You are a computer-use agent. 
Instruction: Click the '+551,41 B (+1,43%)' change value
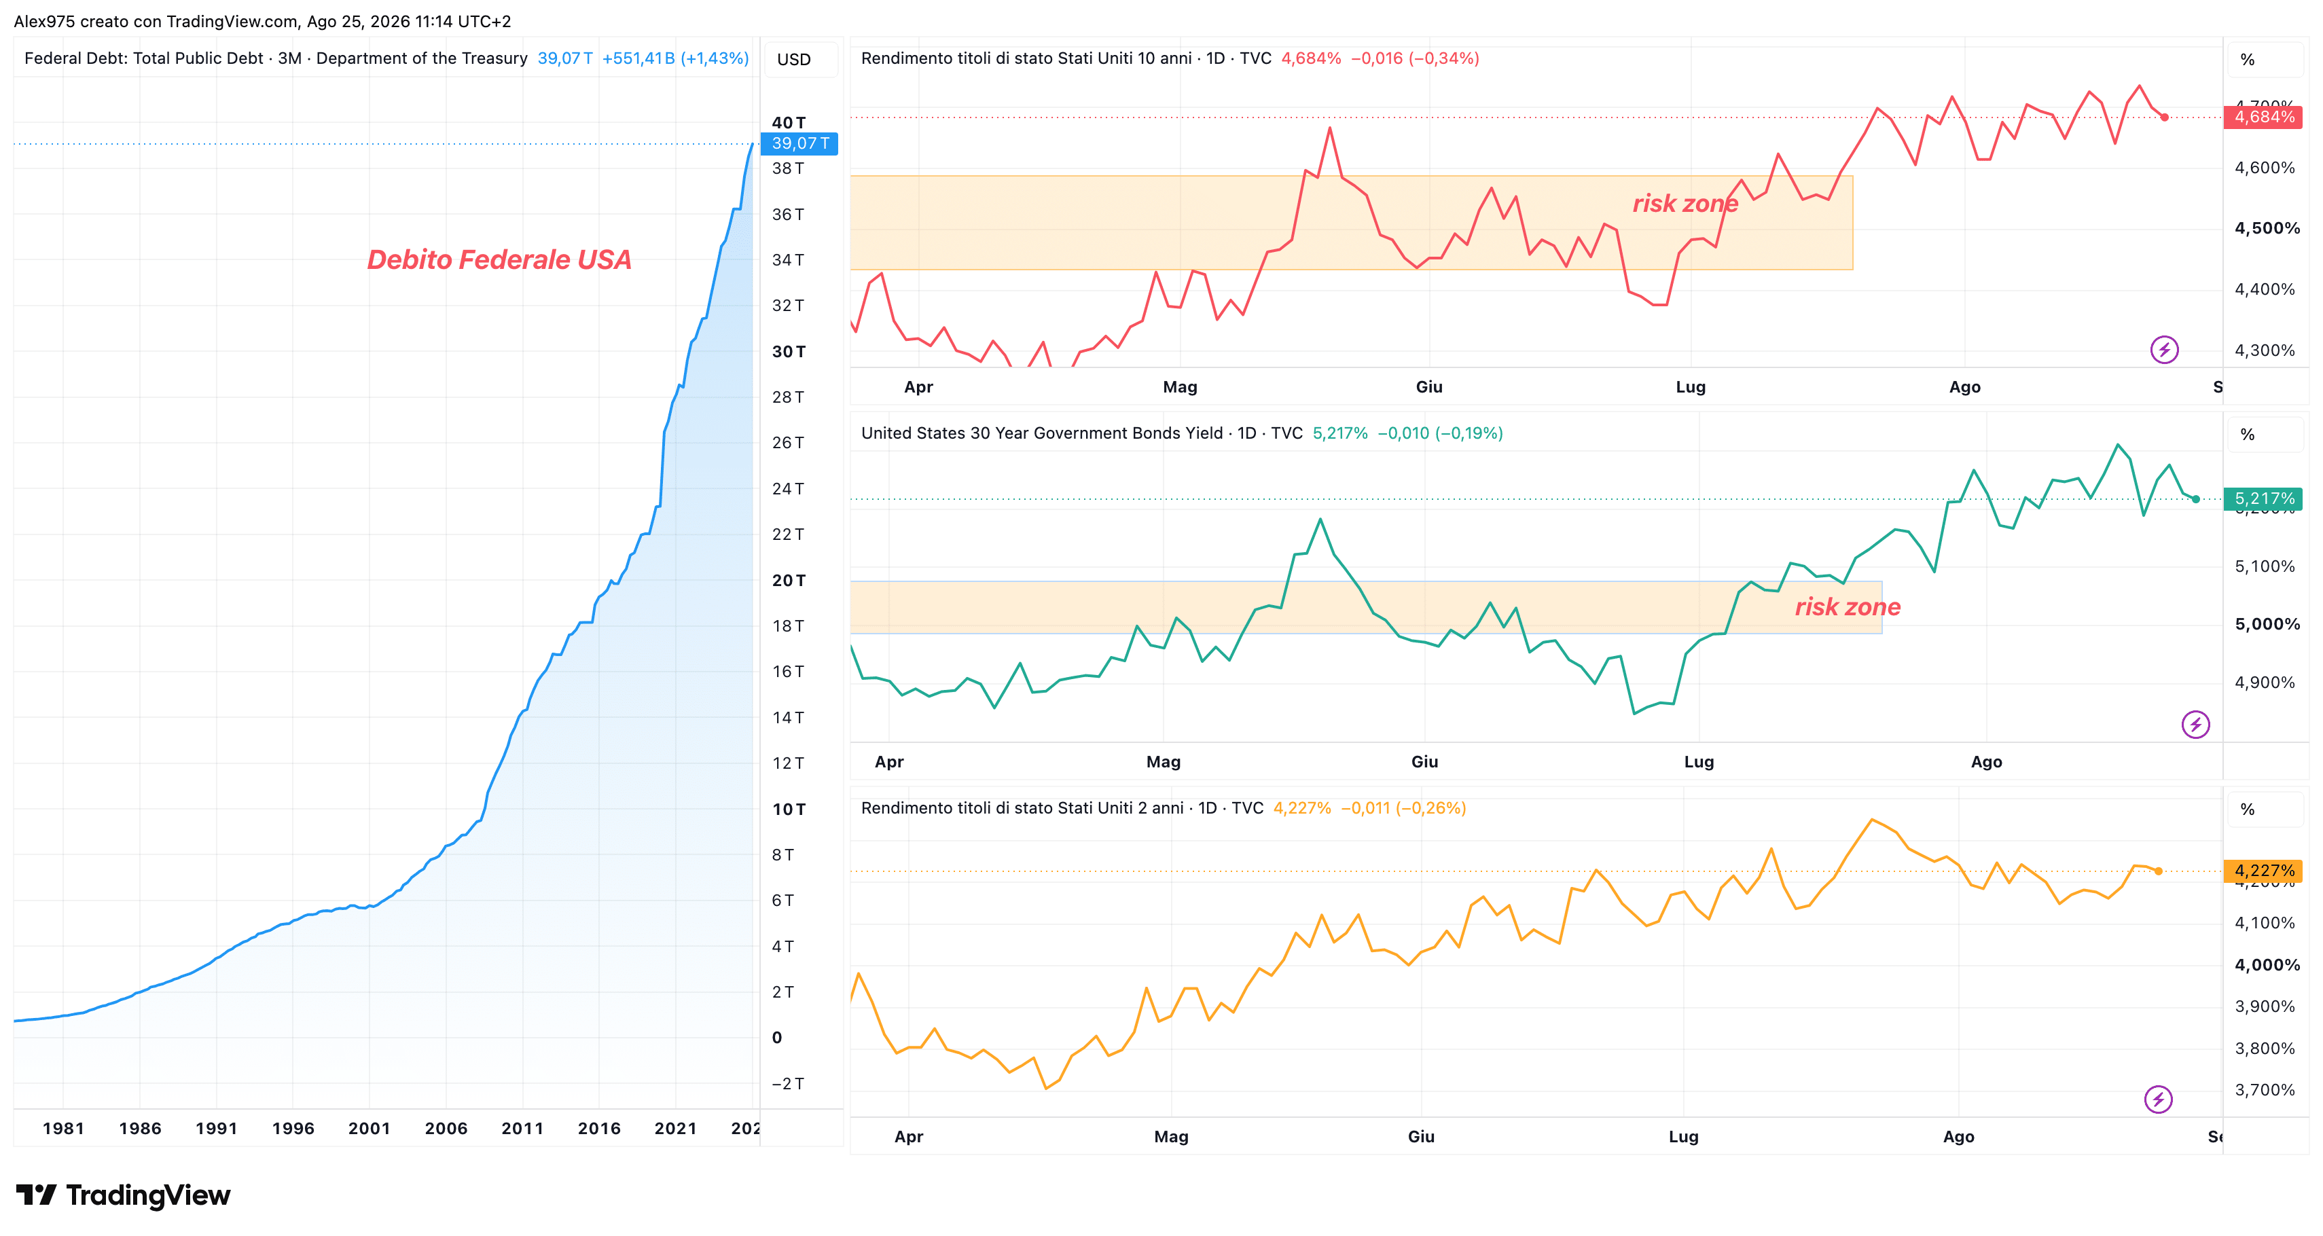(675, 58)
